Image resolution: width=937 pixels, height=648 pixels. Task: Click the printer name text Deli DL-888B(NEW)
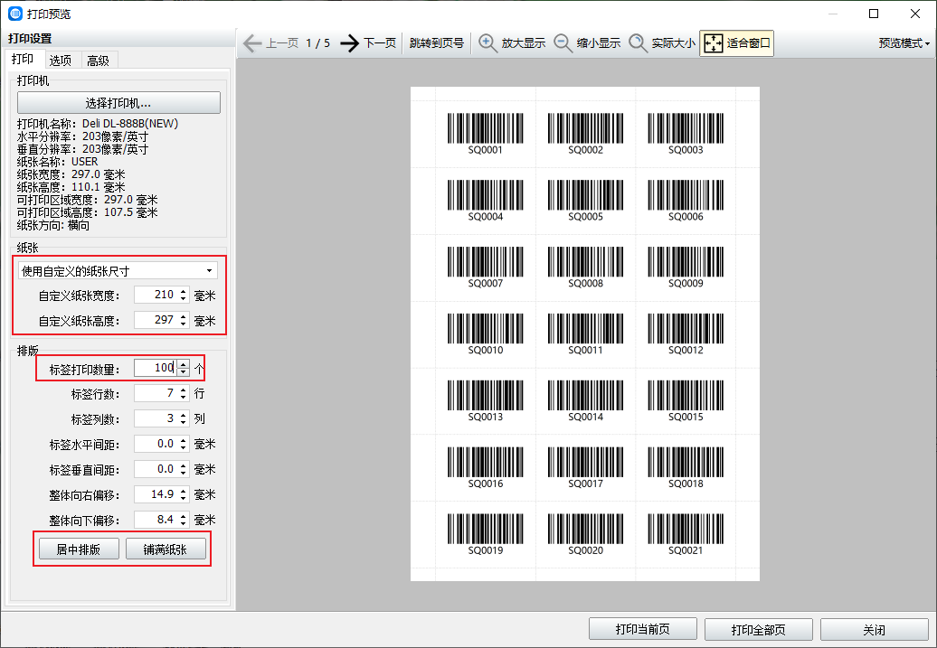130,124
